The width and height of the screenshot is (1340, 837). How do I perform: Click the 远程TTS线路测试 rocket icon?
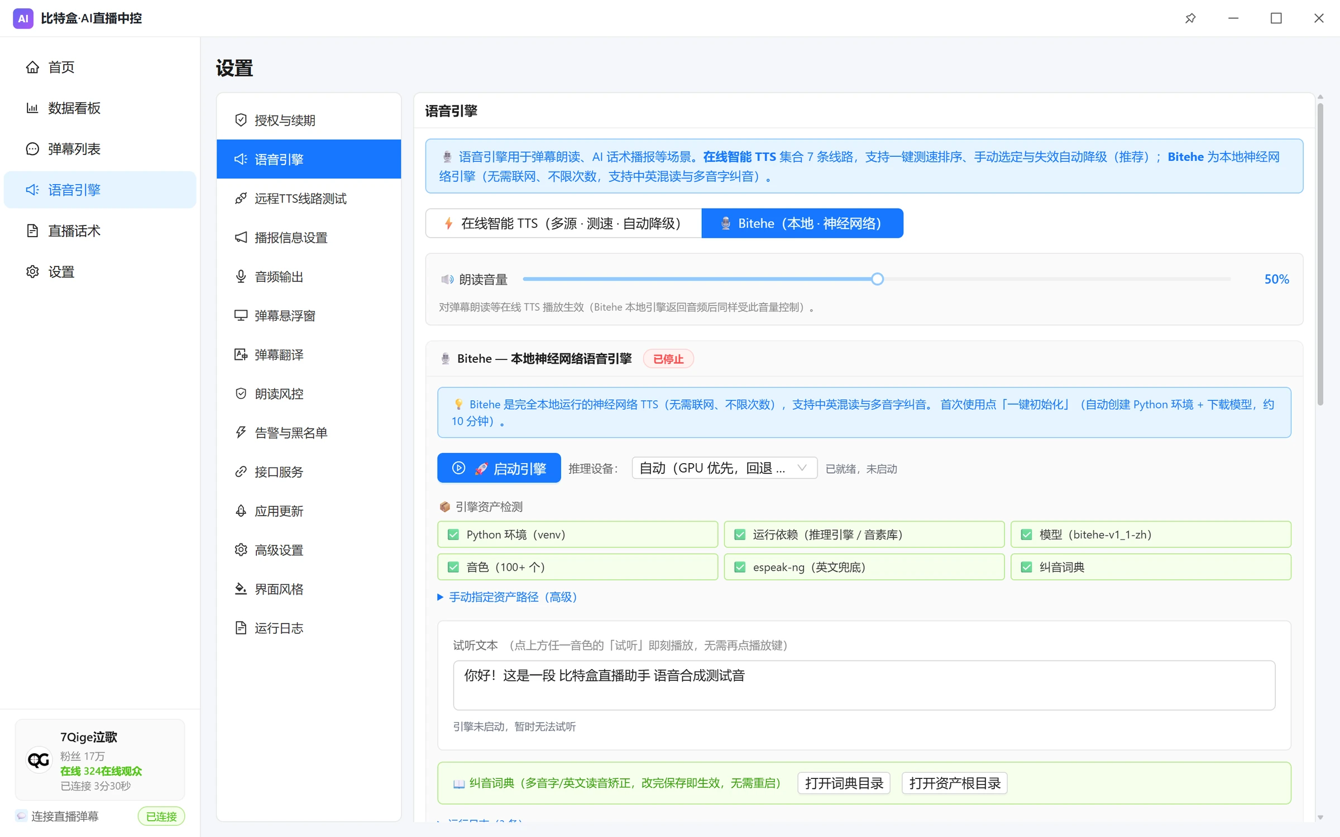click(241, 198)
